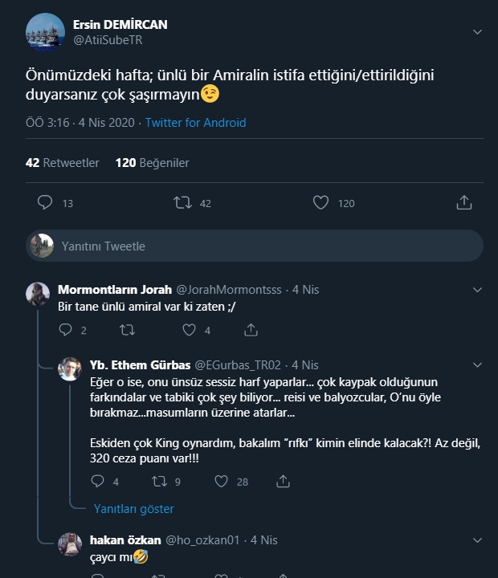Like Yb. Ethem Gürbas's comment with 28 likes
Image resolution: width=498 pixels, height=578 pixels.
coord(222,482)
